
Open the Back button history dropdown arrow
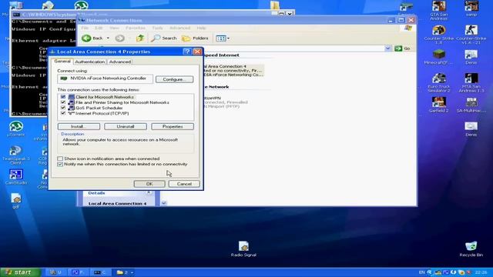pos(108,38)
